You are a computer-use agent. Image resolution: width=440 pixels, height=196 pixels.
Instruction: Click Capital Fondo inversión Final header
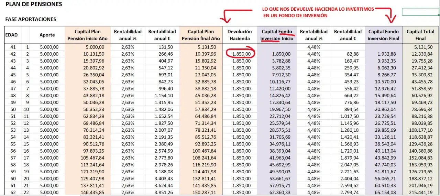click(x=383, y=35)
